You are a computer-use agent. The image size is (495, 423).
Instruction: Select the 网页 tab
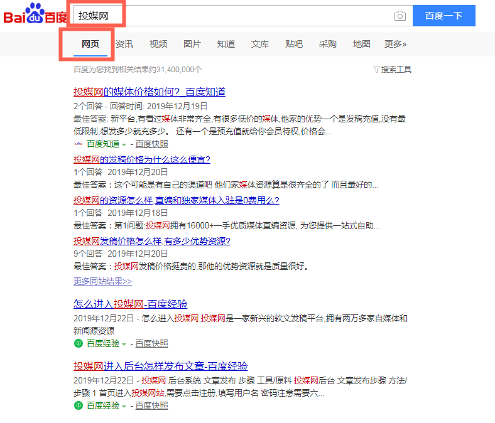tap(90, 44)
